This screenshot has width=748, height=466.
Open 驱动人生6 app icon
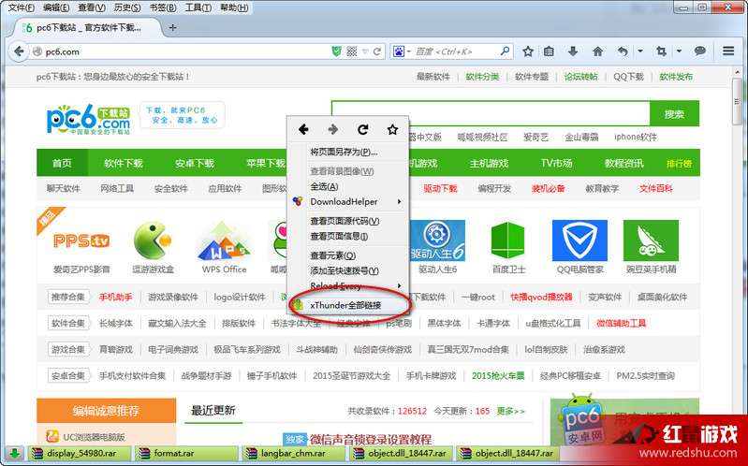click(437, 240)
